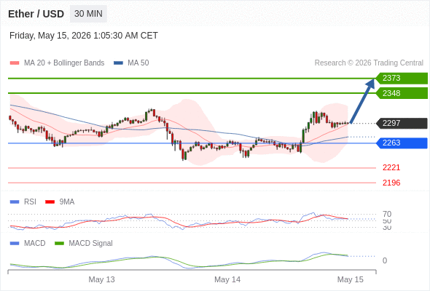Viewport: 430px width, 291px height.
Task: Click the May 15 date axis label
Action: point(351,279)
